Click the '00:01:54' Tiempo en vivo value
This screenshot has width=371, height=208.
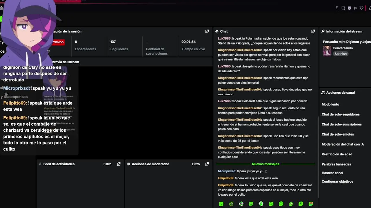coord(188,42)
